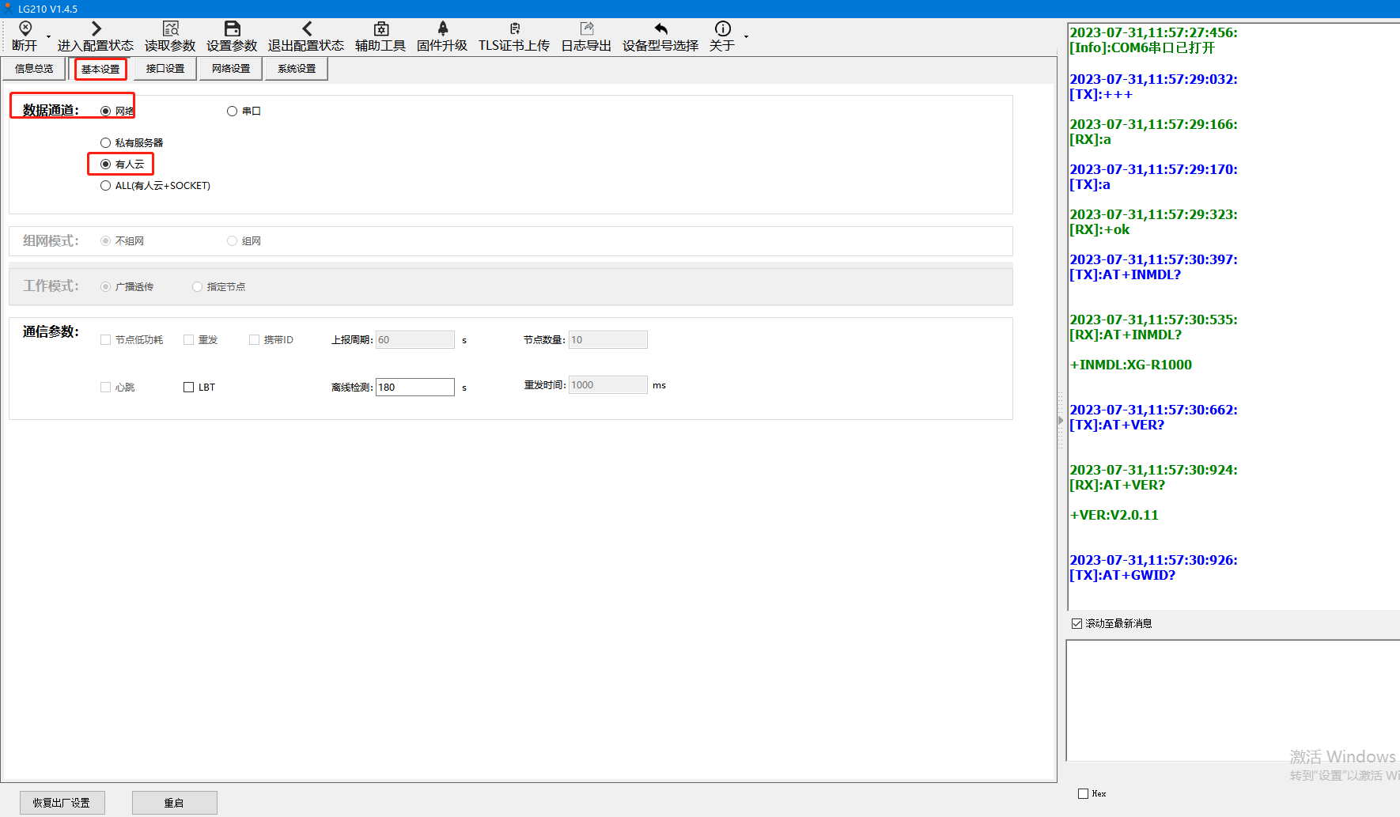This screenshot has width=1400, height=817.
Task: Click the 读取参数 read parameters icon
Action: [x=170, y=29]
